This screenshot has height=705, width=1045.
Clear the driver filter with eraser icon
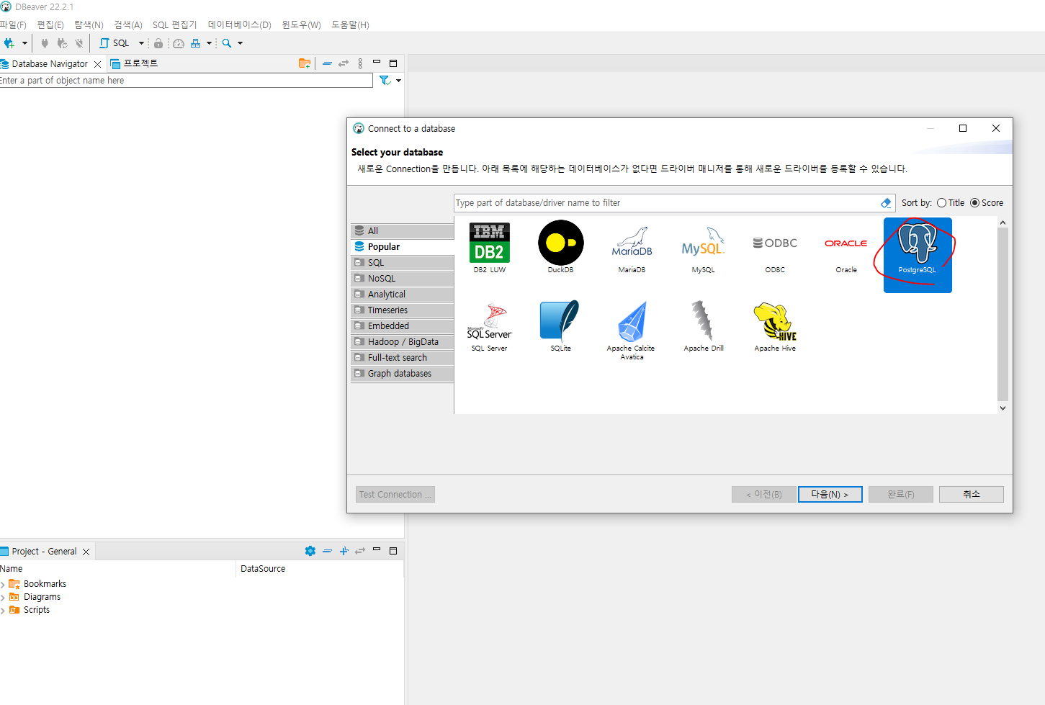(x=887, y=203)
